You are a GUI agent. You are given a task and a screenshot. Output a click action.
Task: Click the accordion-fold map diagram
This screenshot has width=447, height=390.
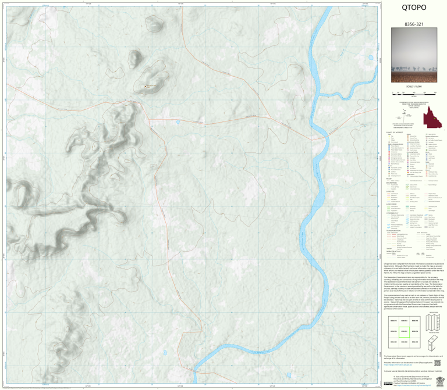[433, 323]
